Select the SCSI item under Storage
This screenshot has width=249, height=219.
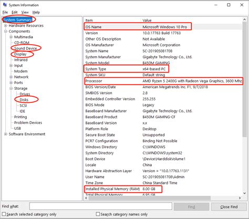coord(23,106)
